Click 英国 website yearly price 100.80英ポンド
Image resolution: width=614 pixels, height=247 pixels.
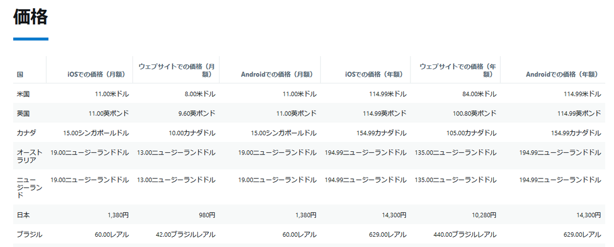click(474, 114)
